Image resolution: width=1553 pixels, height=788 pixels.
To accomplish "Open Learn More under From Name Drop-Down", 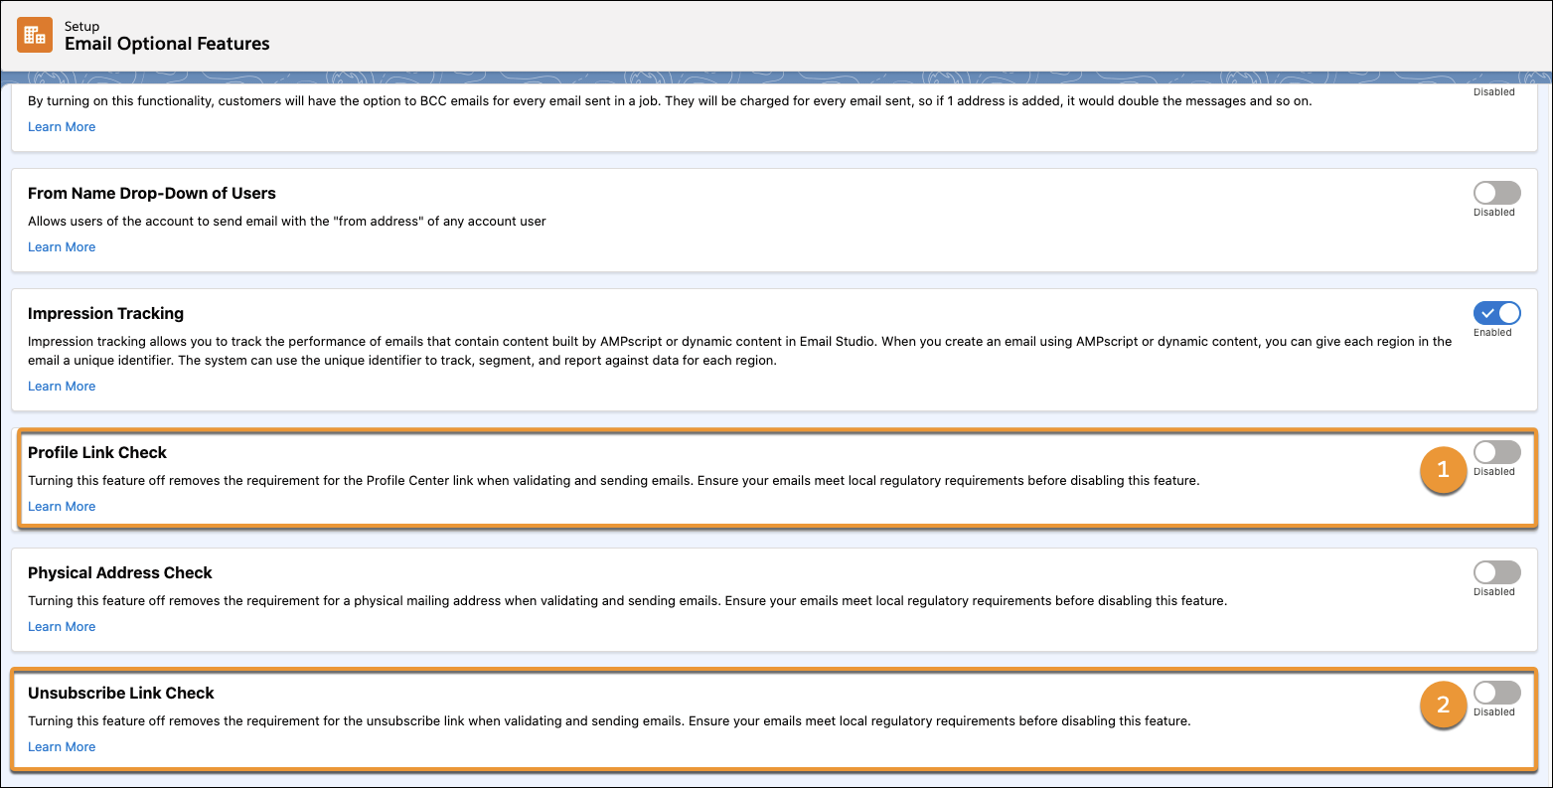I will coord(61,246).
